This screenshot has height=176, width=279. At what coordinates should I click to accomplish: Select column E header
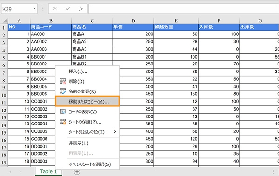176,21
